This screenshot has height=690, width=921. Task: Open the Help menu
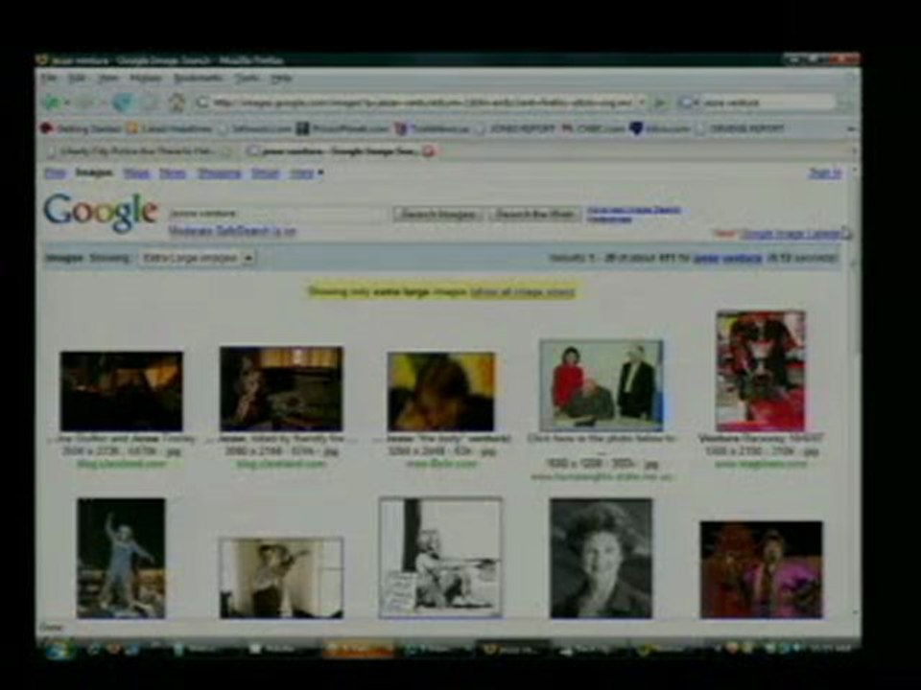pos(281,78)
